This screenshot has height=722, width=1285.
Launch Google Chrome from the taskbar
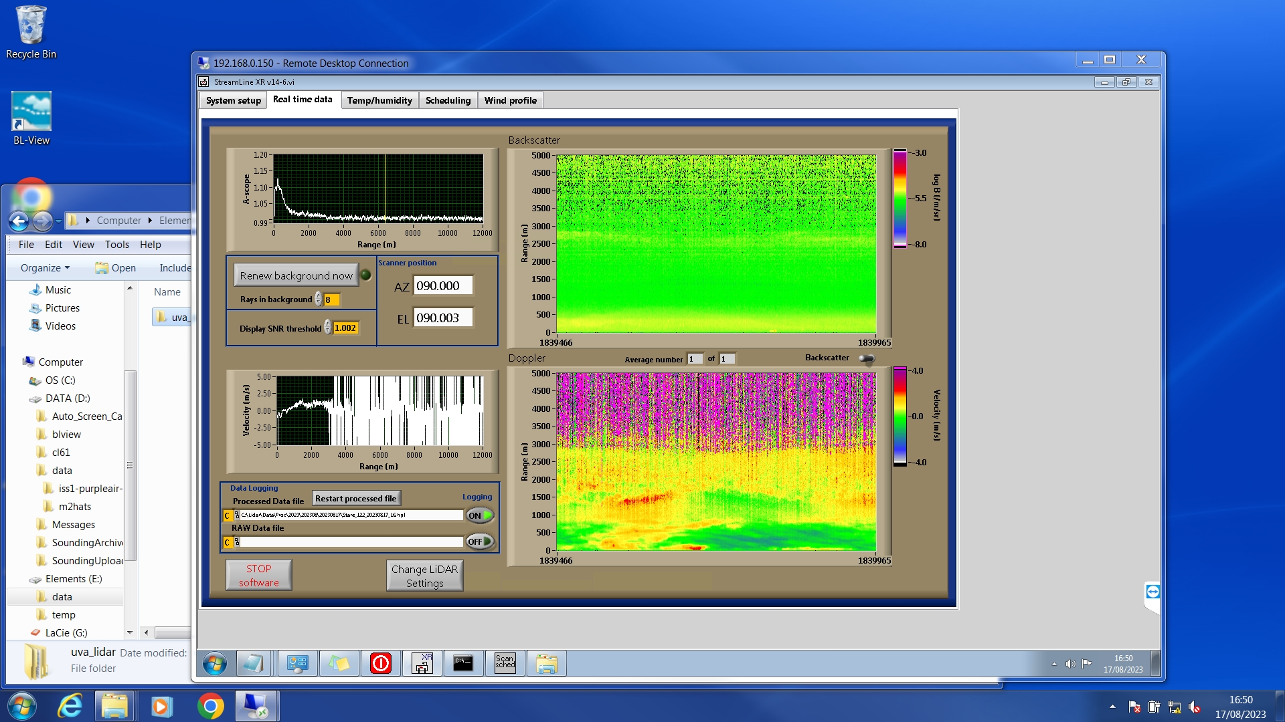(x=210, y=706)
